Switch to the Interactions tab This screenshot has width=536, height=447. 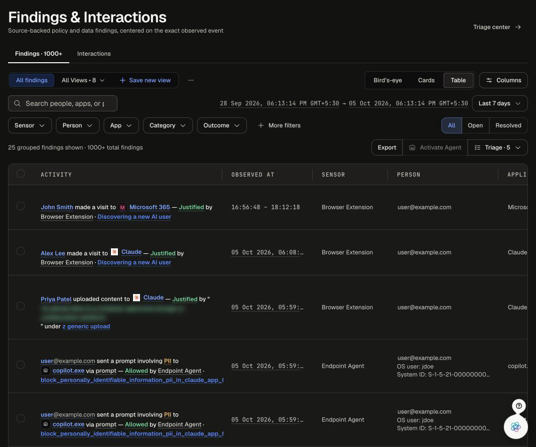(94, 54)
